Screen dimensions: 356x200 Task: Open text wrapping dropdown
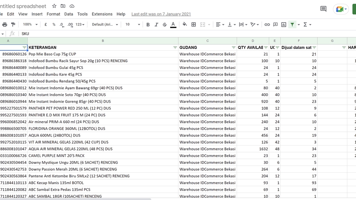coord(243,24)
